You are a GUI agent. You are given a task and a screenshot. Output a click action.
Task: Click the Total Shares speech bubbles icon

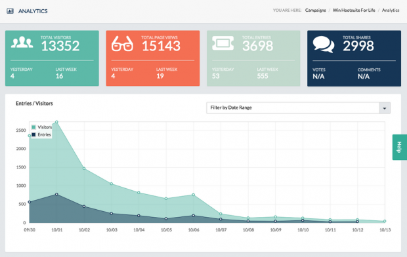coord(324,45)
